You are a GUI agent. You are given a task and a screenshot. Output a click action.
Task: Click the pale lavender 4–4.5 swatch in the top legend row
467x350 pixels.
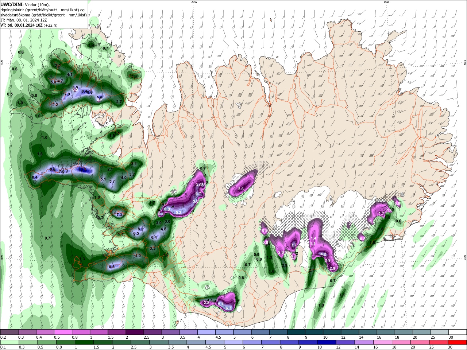(206, 332)
